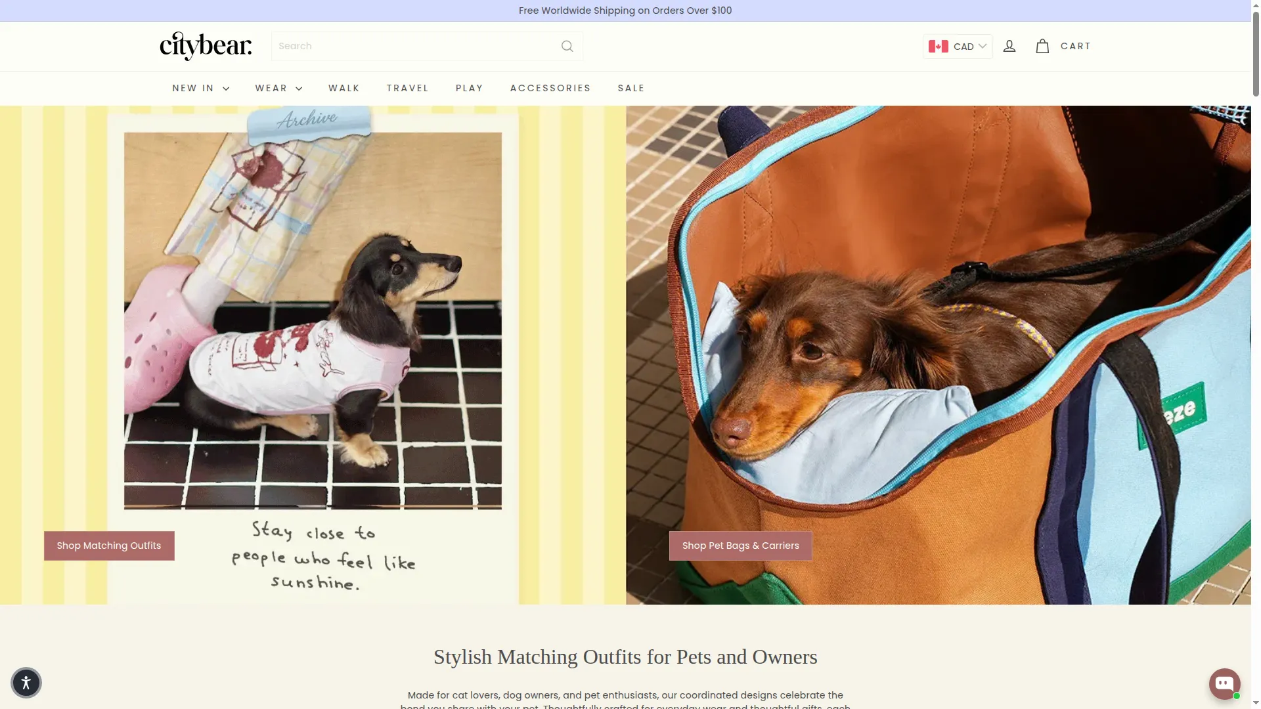Image resolution: width=1261 pixels, height=709 pixels.
Task: Click the citybear logo
Action: [x=206, y=46]
